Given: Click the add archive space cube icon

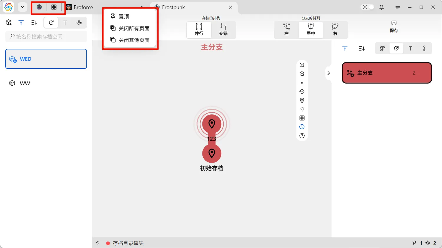Looking at the screenshot, I should pos(9,23).
